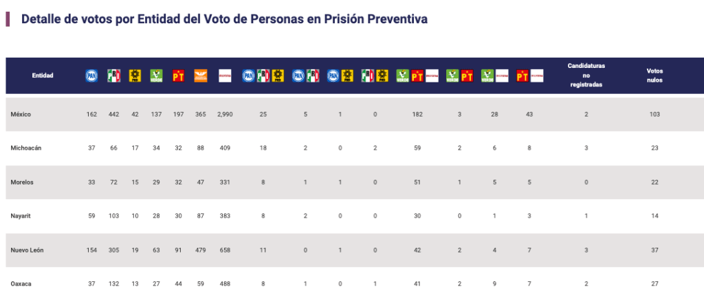Viewport: 704px width, 304px height.
Task: Click the PRI-PRD coalition logos
Action: click(375, 75)
